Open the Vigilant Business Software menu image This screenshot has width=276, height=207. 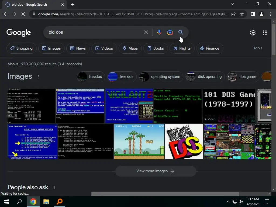tap(33, 142)
